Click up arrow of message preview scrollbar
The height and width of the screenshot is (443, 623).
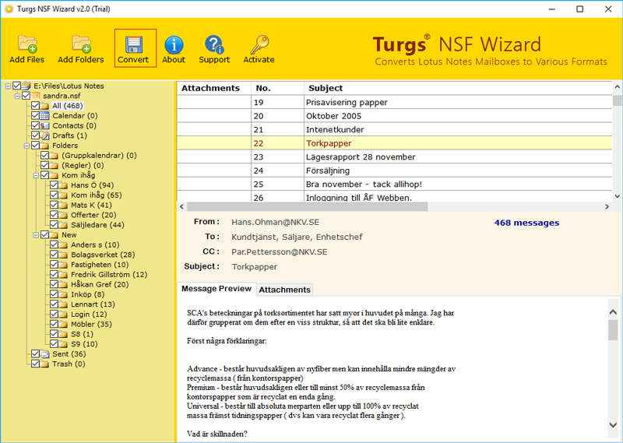click(x=613, y=312)
